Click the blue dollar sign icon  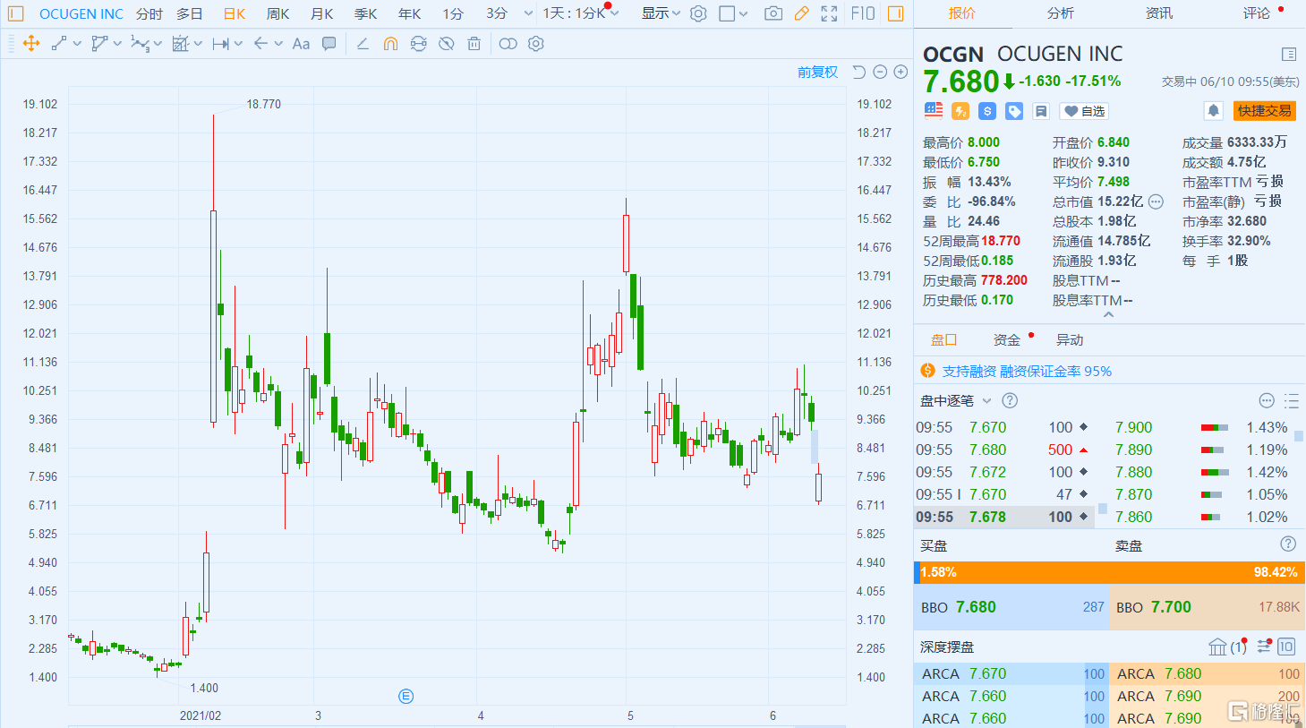tap(987, 111)
